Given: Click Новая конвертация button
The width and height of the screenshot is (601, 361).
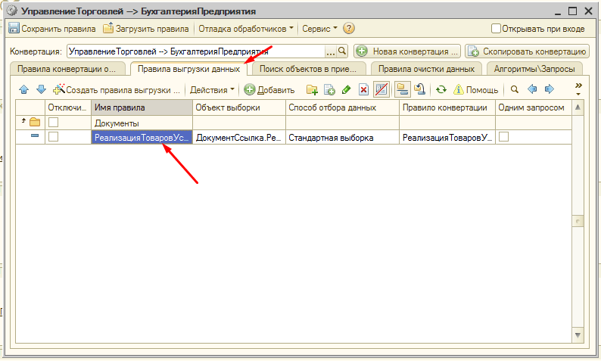Looking at the screenshot, I should pyautogui.click(x=407, y=51).
